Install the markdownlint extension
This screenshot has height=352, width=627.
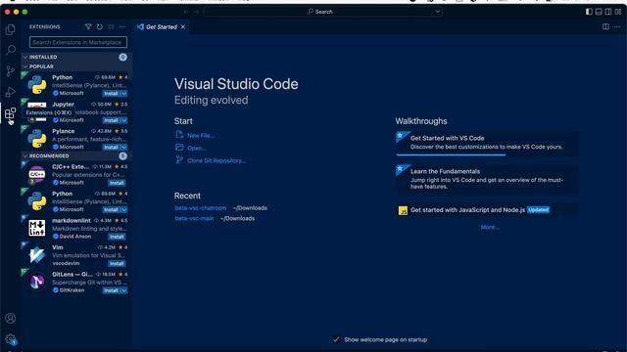(x=117, y=237)
